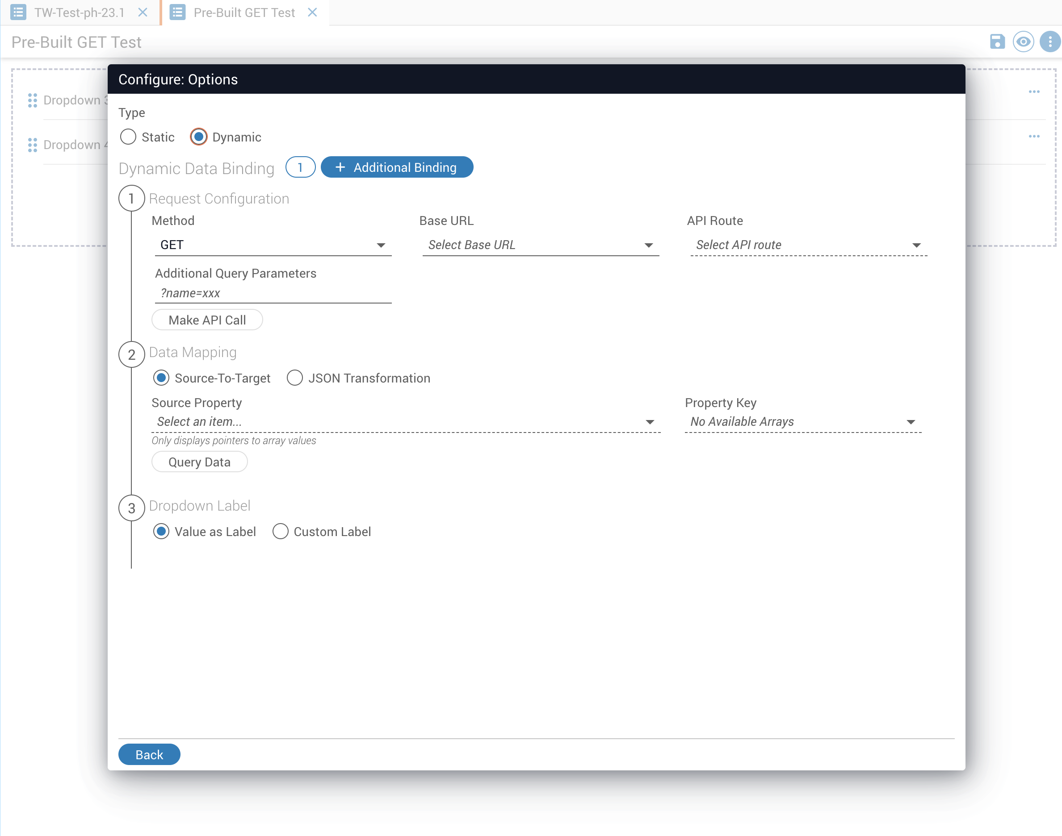Click Dropdown 4 drag handle icon
1062x836 pixels.
point(32,145)
